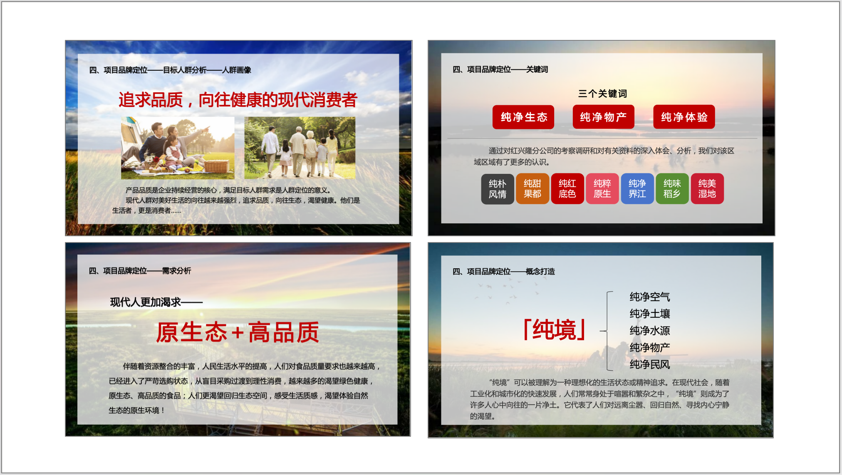Click the 三个关键词 subtitle text
This screenshot has width=842, height=475.
602,94
